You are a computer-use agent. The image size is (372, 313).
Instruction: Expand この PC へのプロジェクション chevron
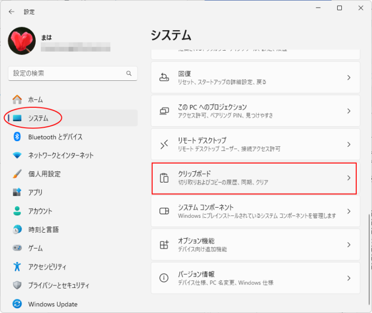[348, 111]
